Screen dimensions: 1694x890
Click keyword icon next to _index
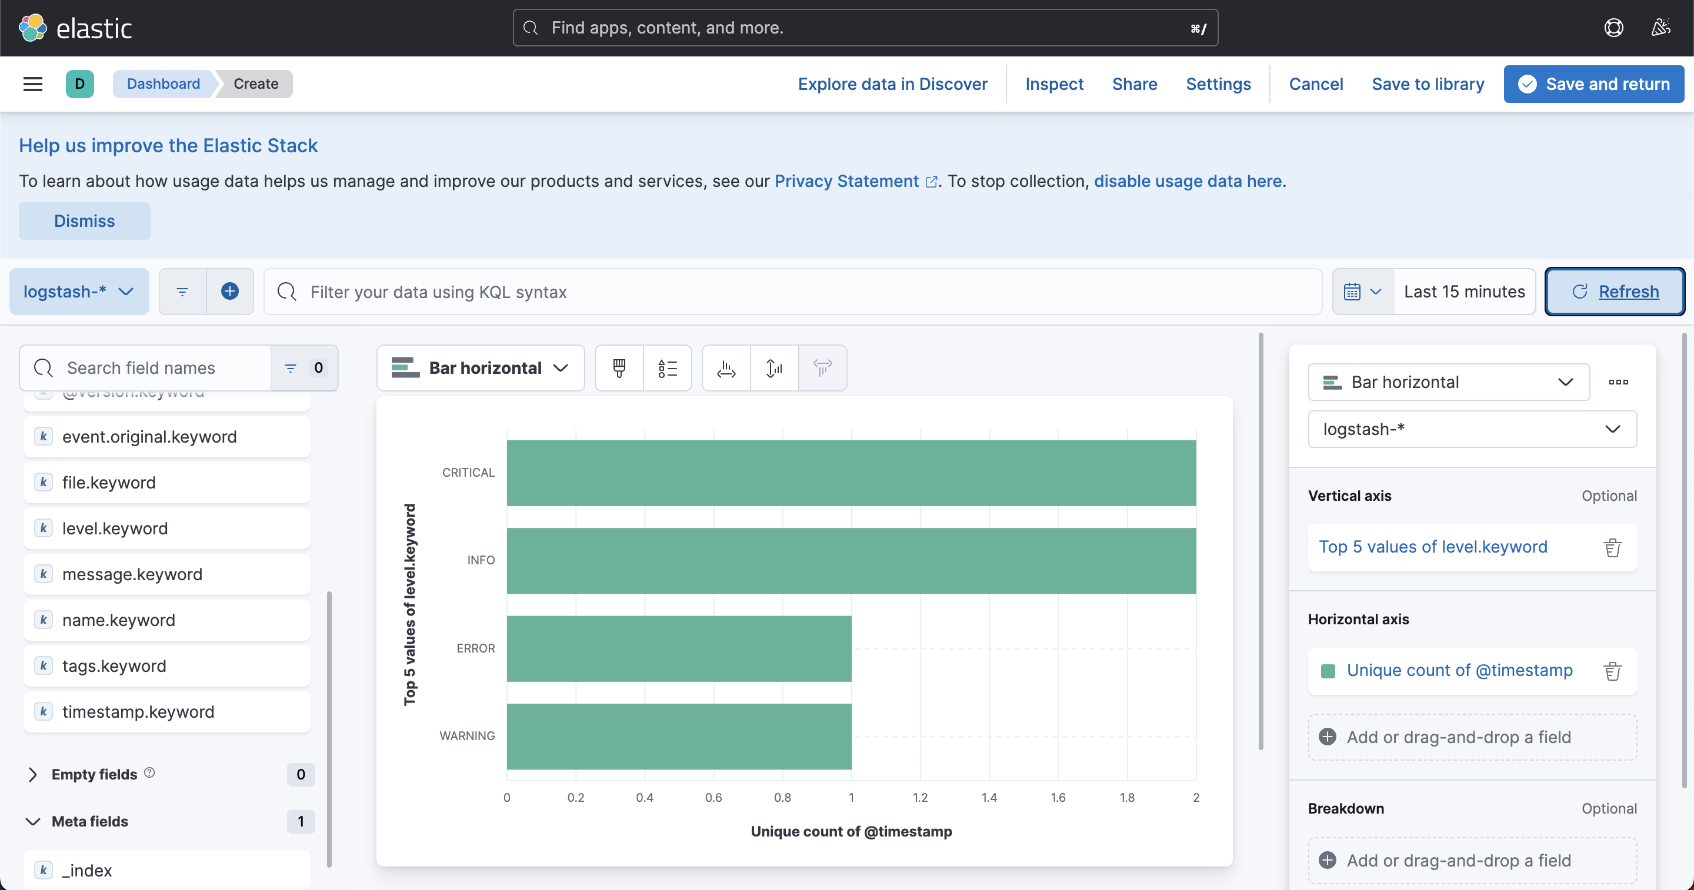click(44, 869)
